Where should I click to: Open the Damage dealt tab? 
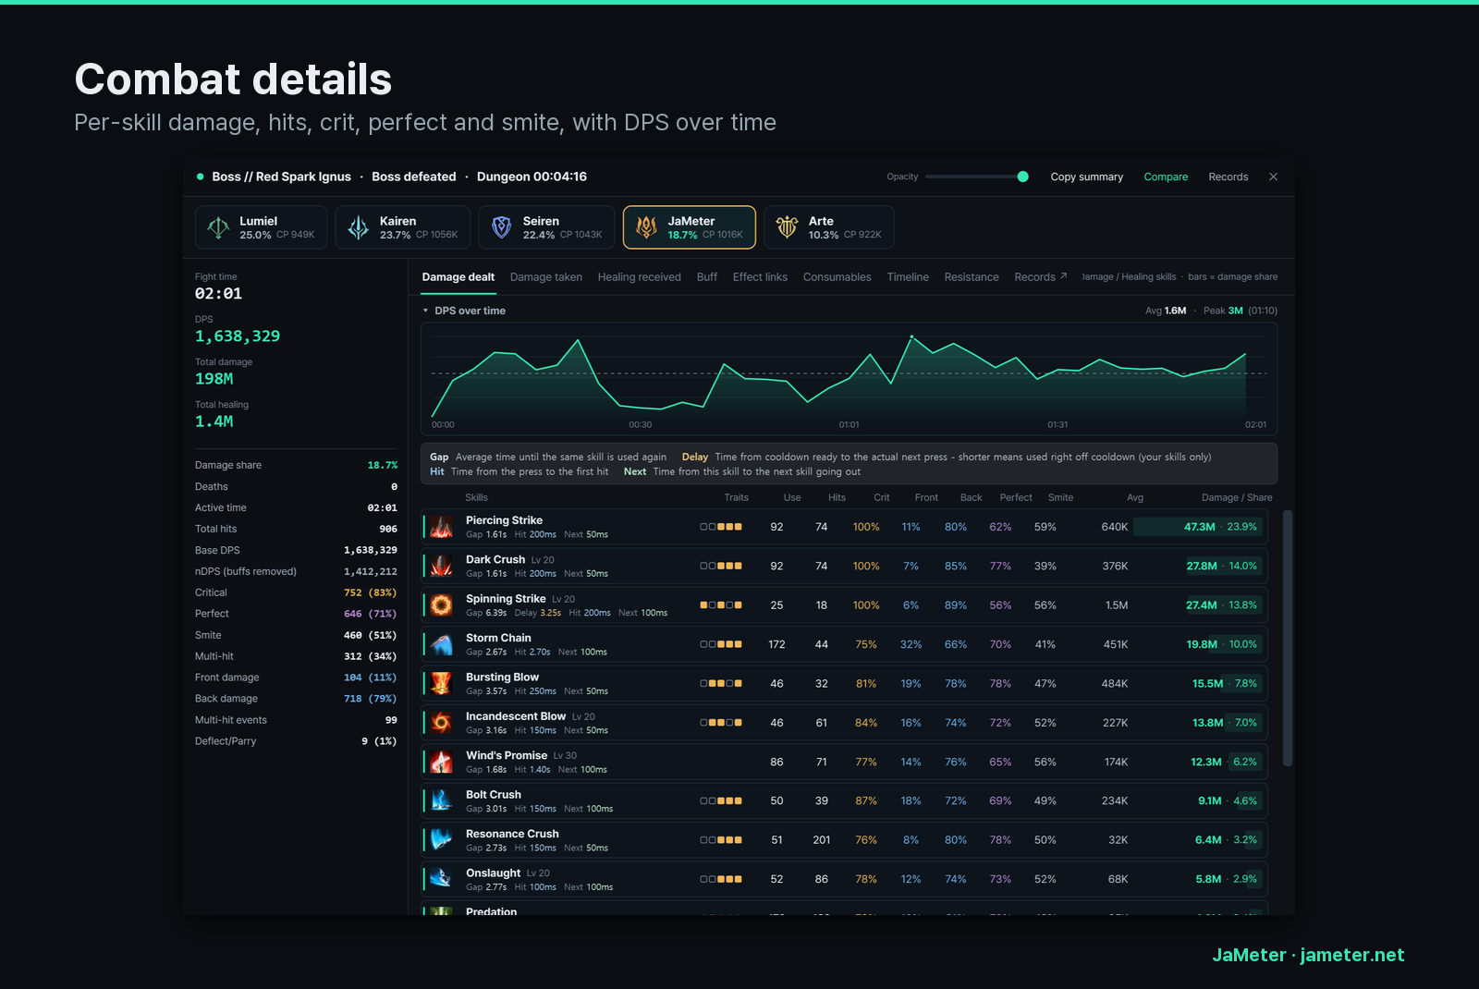click(x=458, y=277)
